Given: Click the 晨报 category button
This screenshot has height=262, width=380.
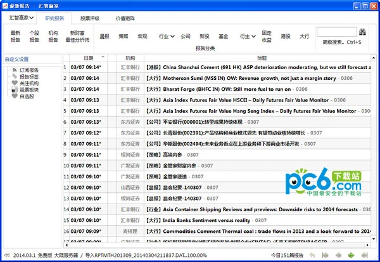Looking at the screenshot, I should 104,37.
